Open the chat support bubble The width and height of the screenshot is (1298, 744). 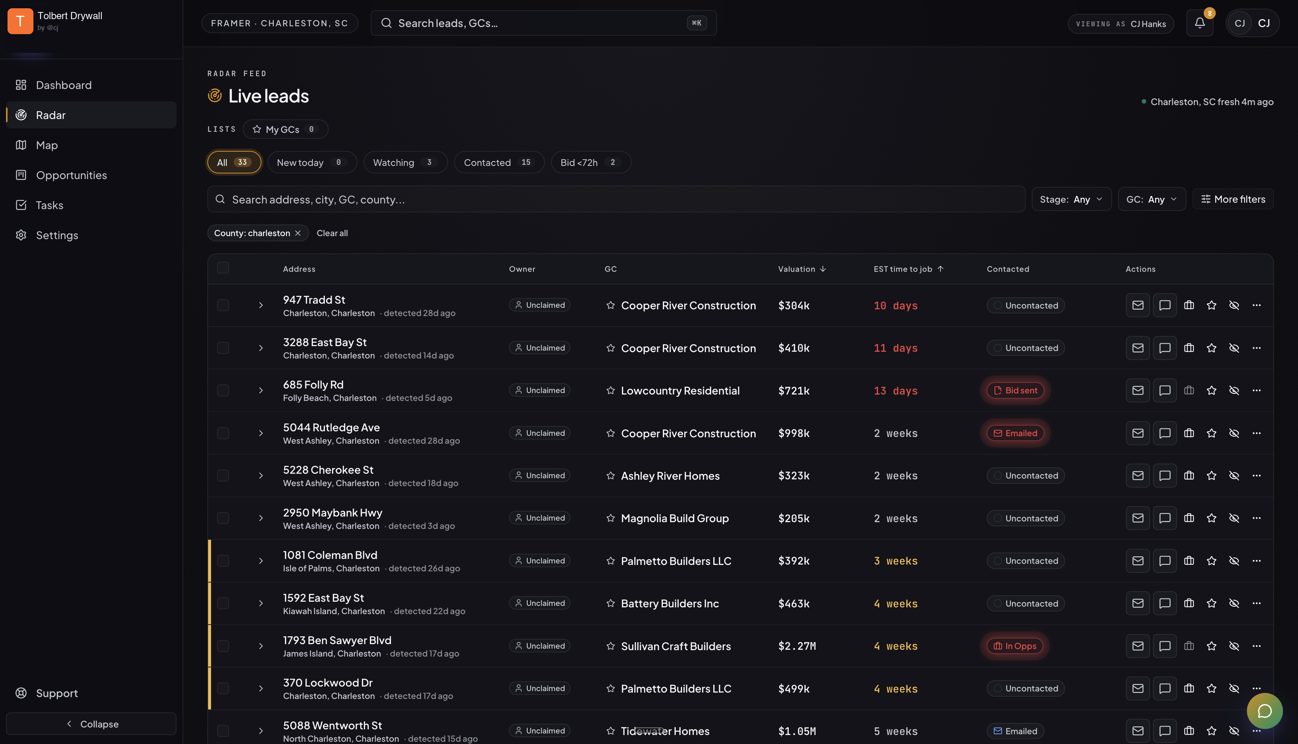[1264, 711]
